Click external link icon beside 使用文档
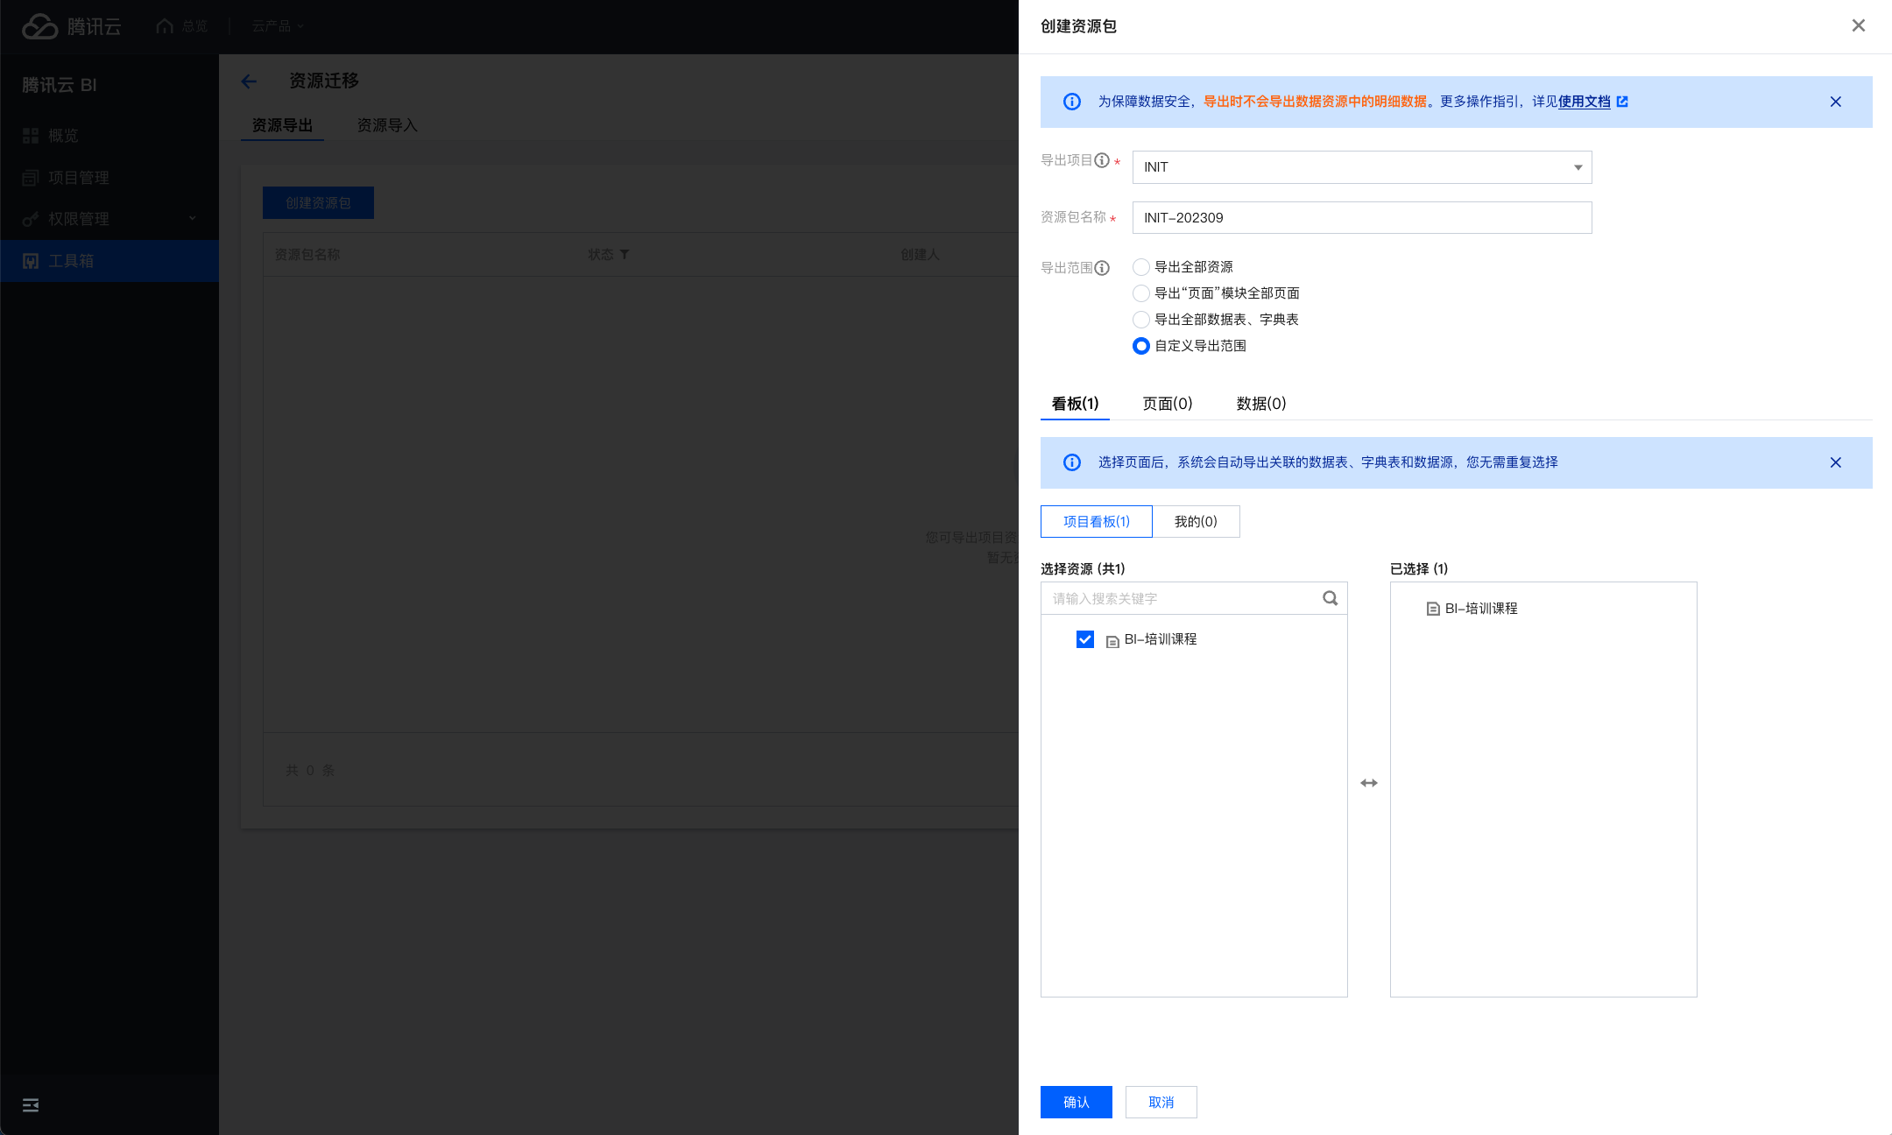 pyautogui.click(x=1622, y=102)
